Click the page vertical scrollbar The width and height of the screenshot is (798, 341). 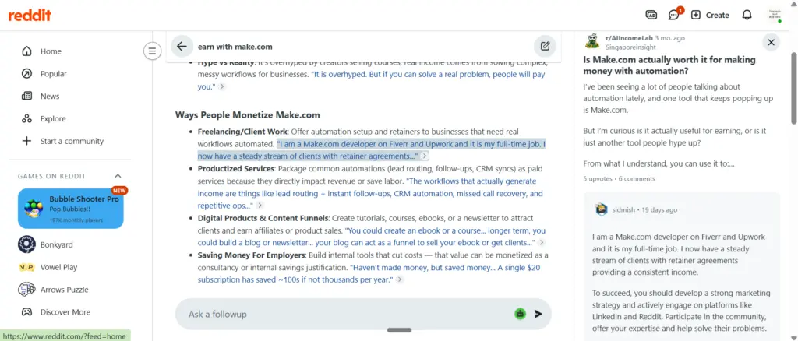click(x=793, y=87)
